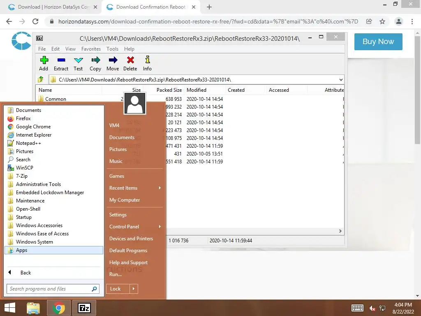Screen dimensions: 421x316
Task: Click the muted volume tray icon
Action: tap(372, 308)
